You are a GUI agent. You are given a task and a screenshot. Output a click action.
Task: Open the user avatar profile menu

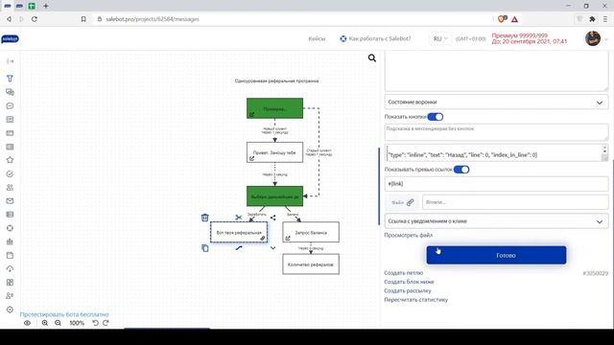593,38
